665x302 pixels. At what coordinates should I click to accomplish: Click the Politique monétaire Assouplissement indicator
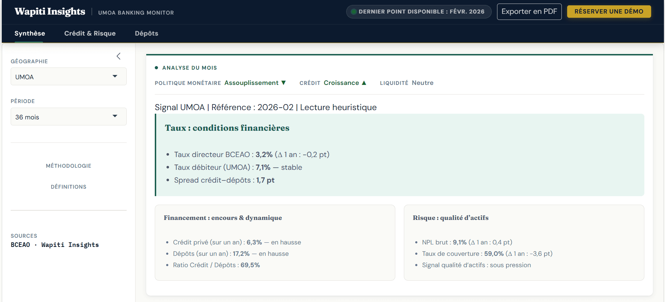point(220,83)
